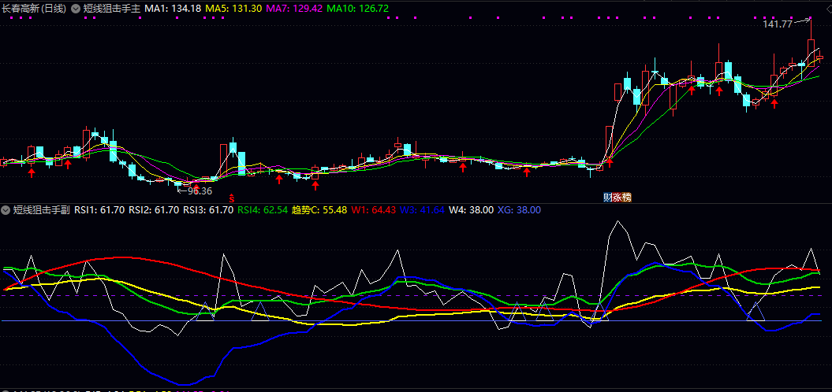
Task: Click the red $ marker below chart
Action: coord(232,197)
